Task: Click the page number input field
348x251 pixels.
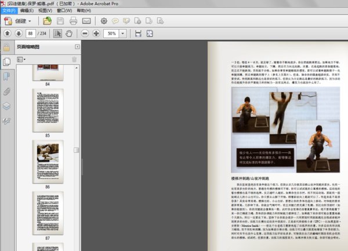Action: click(x=31, y=34)
